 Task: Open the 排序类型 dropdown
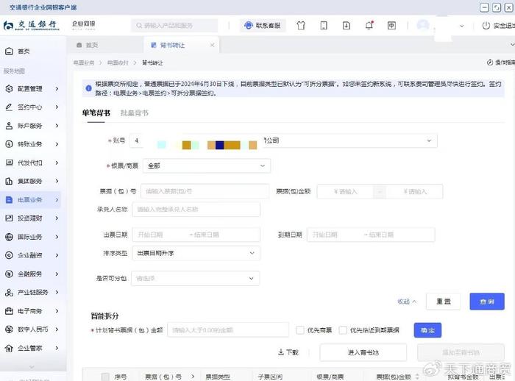coord(196,253)
